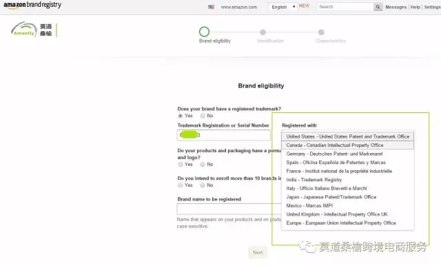Click the Brand eligibility step label

click(x=215, y=41)
